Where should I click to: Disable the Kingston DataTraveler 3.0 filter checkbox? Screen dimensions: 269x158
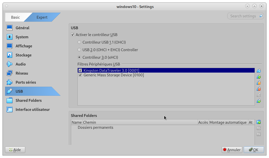click(80, 71)
